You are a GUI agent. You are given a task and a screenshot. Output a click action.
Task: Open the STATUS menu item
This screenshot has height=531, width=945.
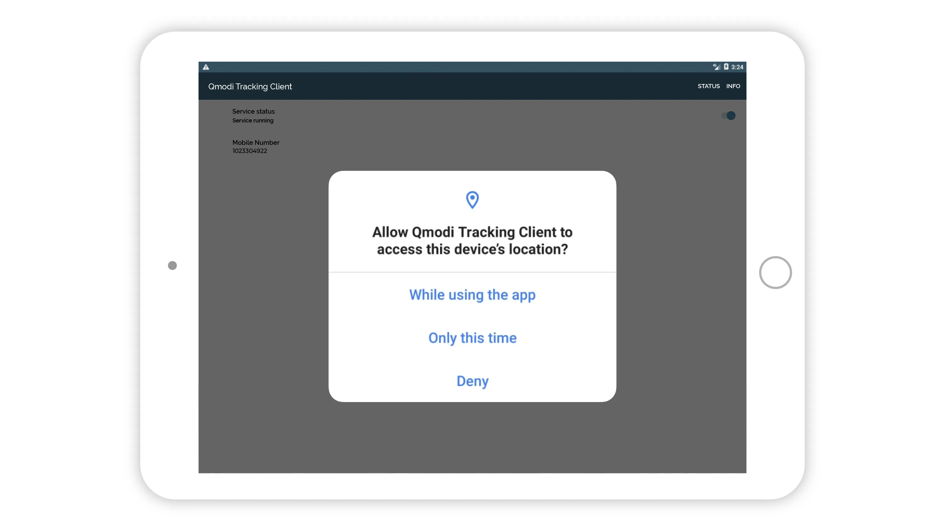(708, 86)
